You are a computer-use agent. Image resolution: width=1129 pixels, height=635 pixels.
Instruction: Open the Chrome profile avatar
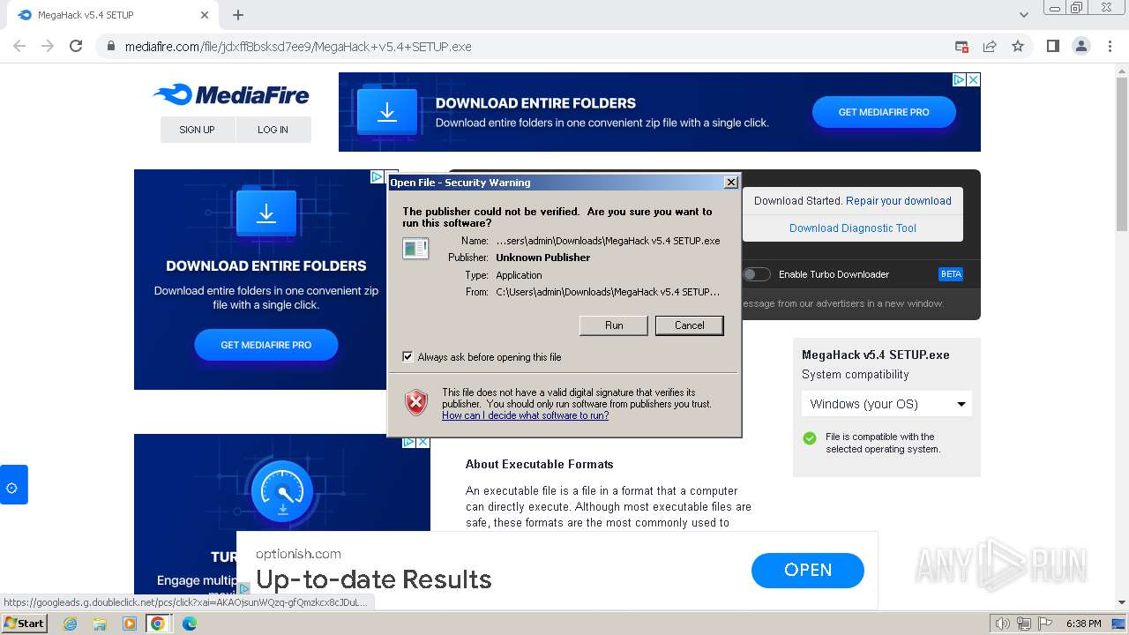(1080, 46)
